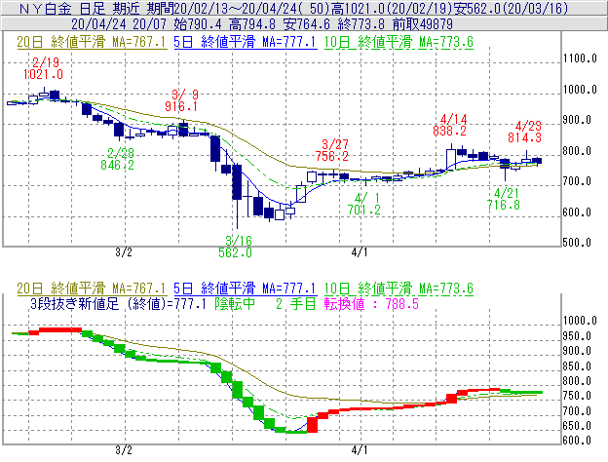The width and height of the screenshot is (608, 462).
Task: Click the 1100.0 axis label on upper chart
Action: (x=580, y=58)
